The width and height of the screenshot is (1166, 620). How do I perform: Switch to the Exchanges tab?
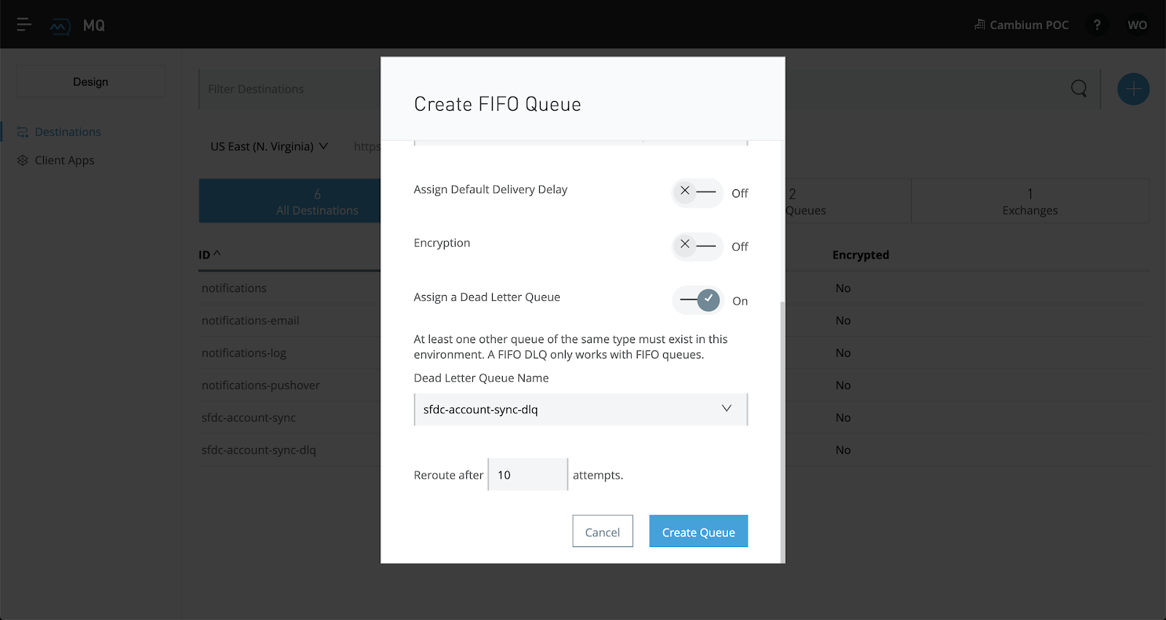click(1029, 202)
